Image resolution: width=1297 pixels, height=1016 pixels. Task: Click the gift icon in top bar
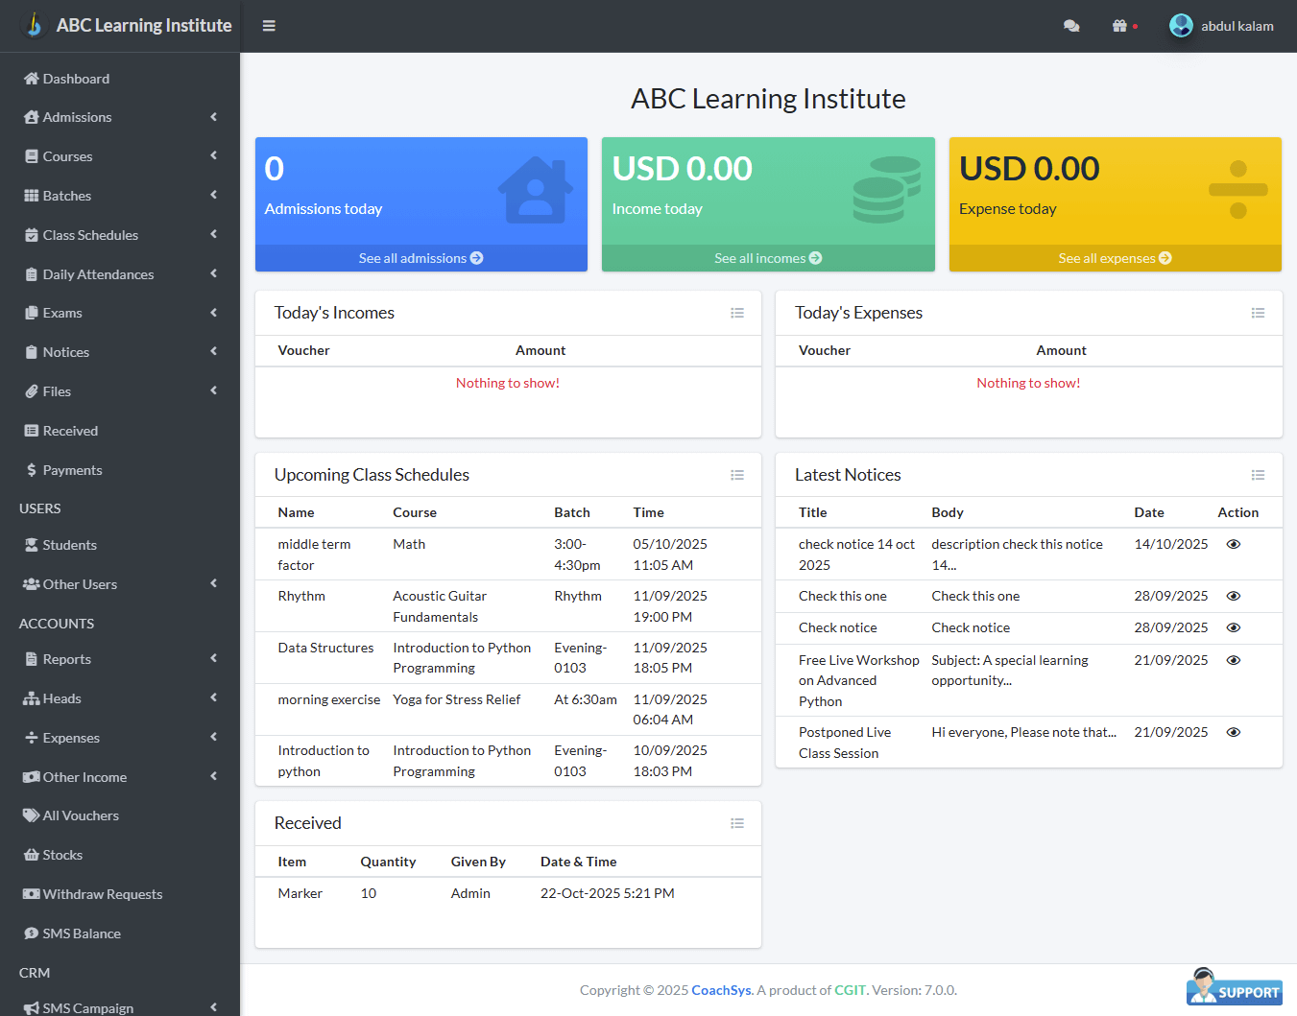pyautogui.click(x=1119, y=26)
